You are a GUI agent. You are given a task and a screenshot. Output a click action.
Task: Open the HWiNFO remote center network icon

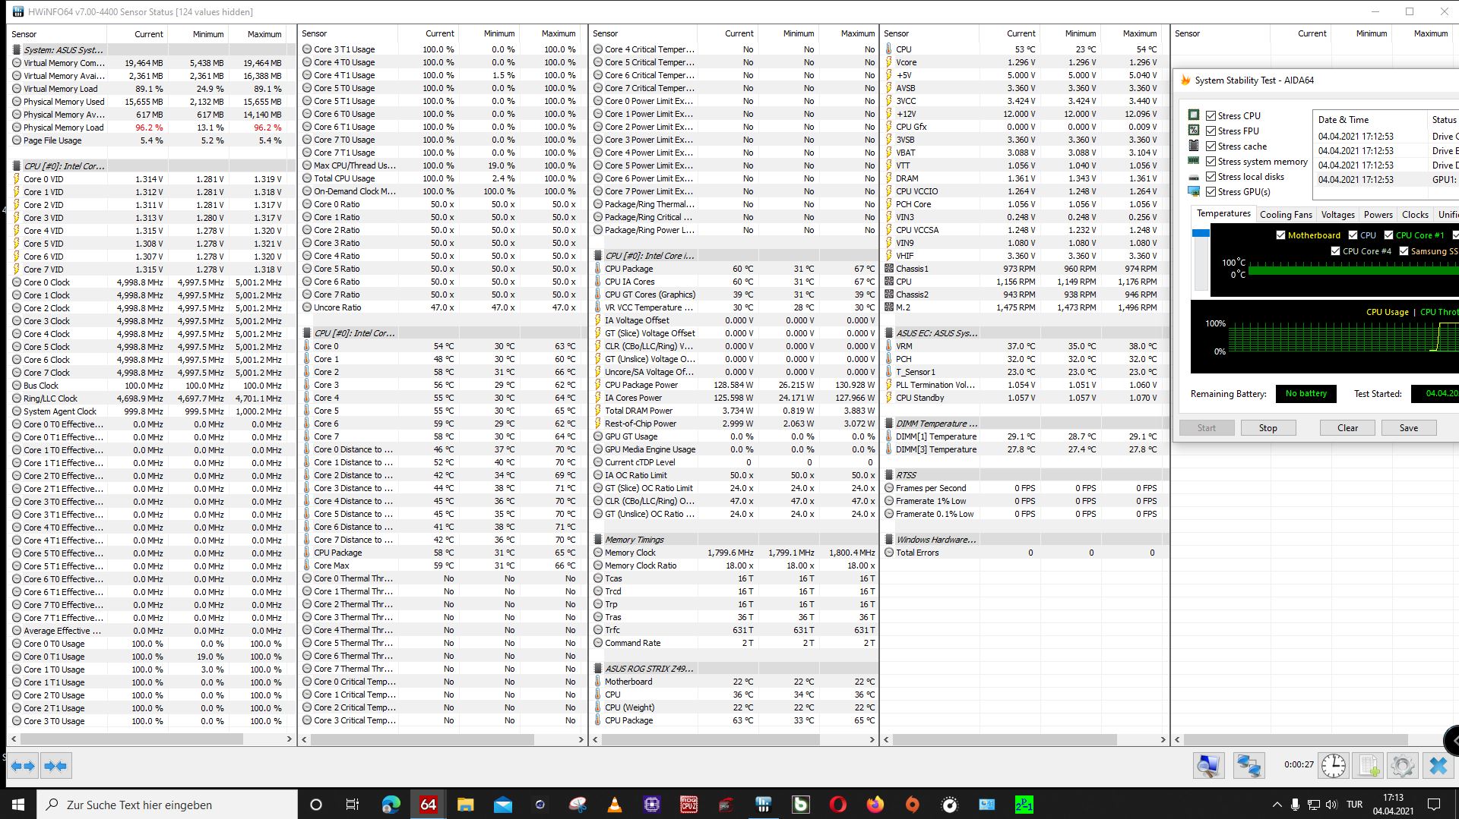(x=1248, y=766)
